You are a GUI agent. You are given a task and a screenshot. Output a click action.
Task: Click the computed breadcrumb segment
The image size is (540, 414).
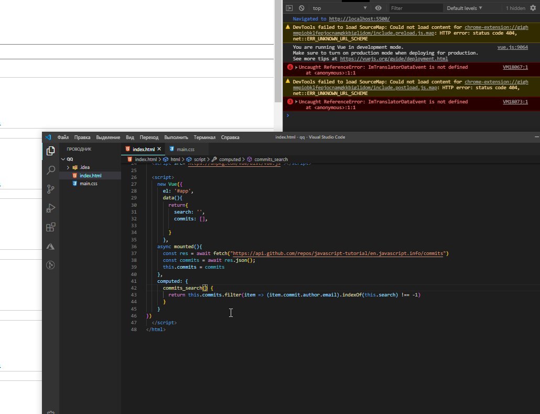226,160
